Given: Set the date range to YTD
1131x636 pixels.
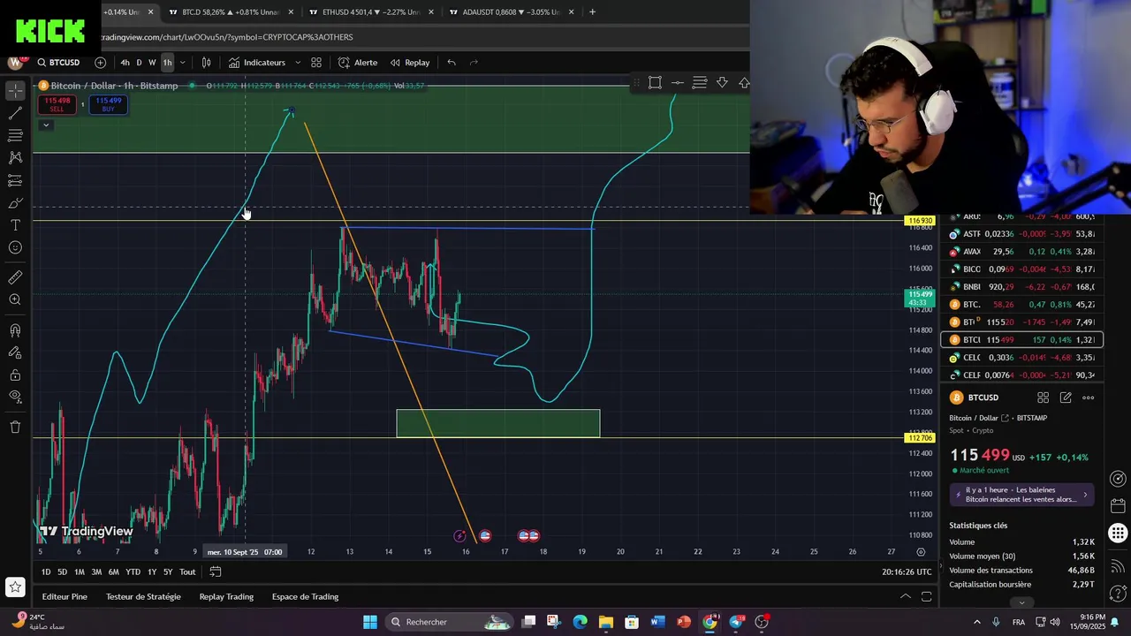Looking at the screenshot, I should [133, 572].
